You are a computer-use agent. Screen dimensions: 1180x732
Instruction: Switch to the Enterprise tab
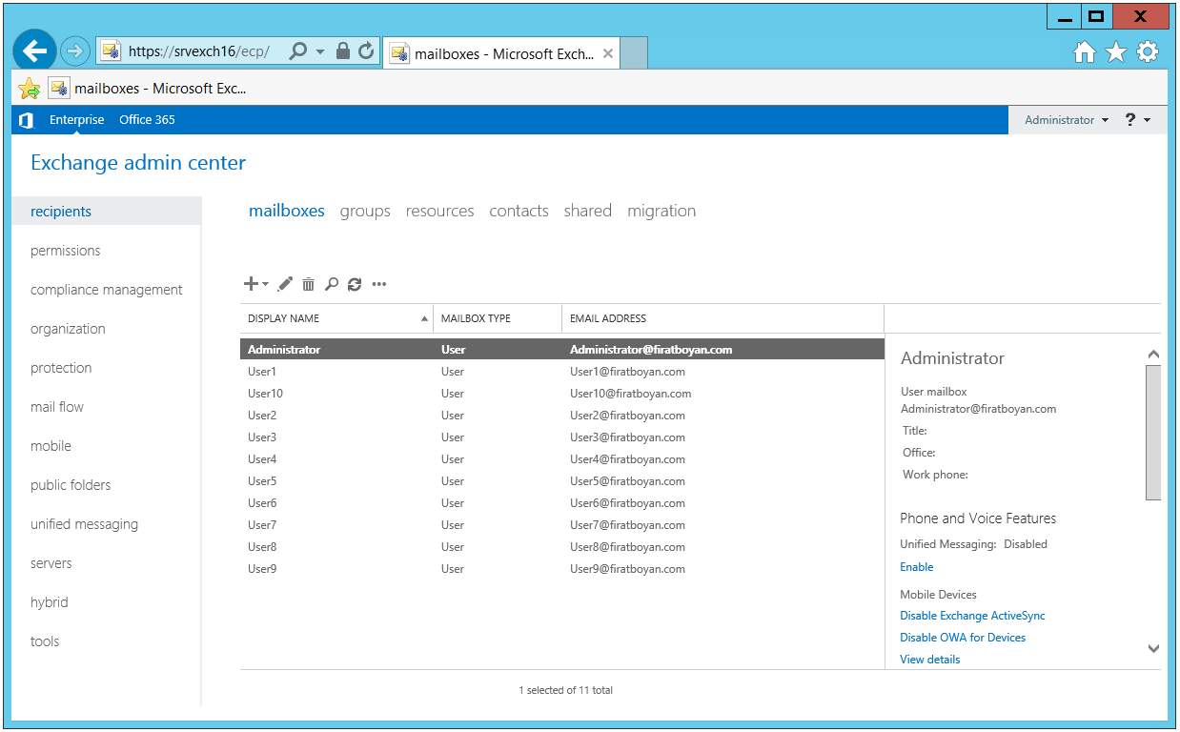(x=77, y=120)
